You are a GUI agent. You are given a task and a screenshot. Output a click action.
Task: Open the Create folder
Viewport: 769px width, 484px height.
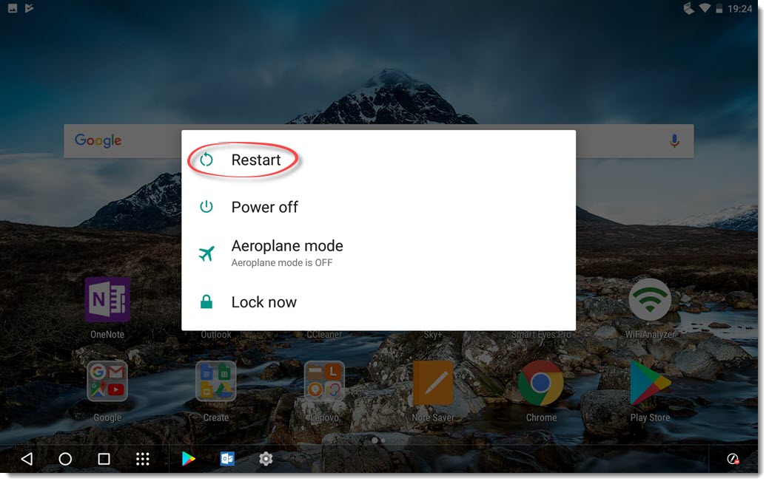215,382
